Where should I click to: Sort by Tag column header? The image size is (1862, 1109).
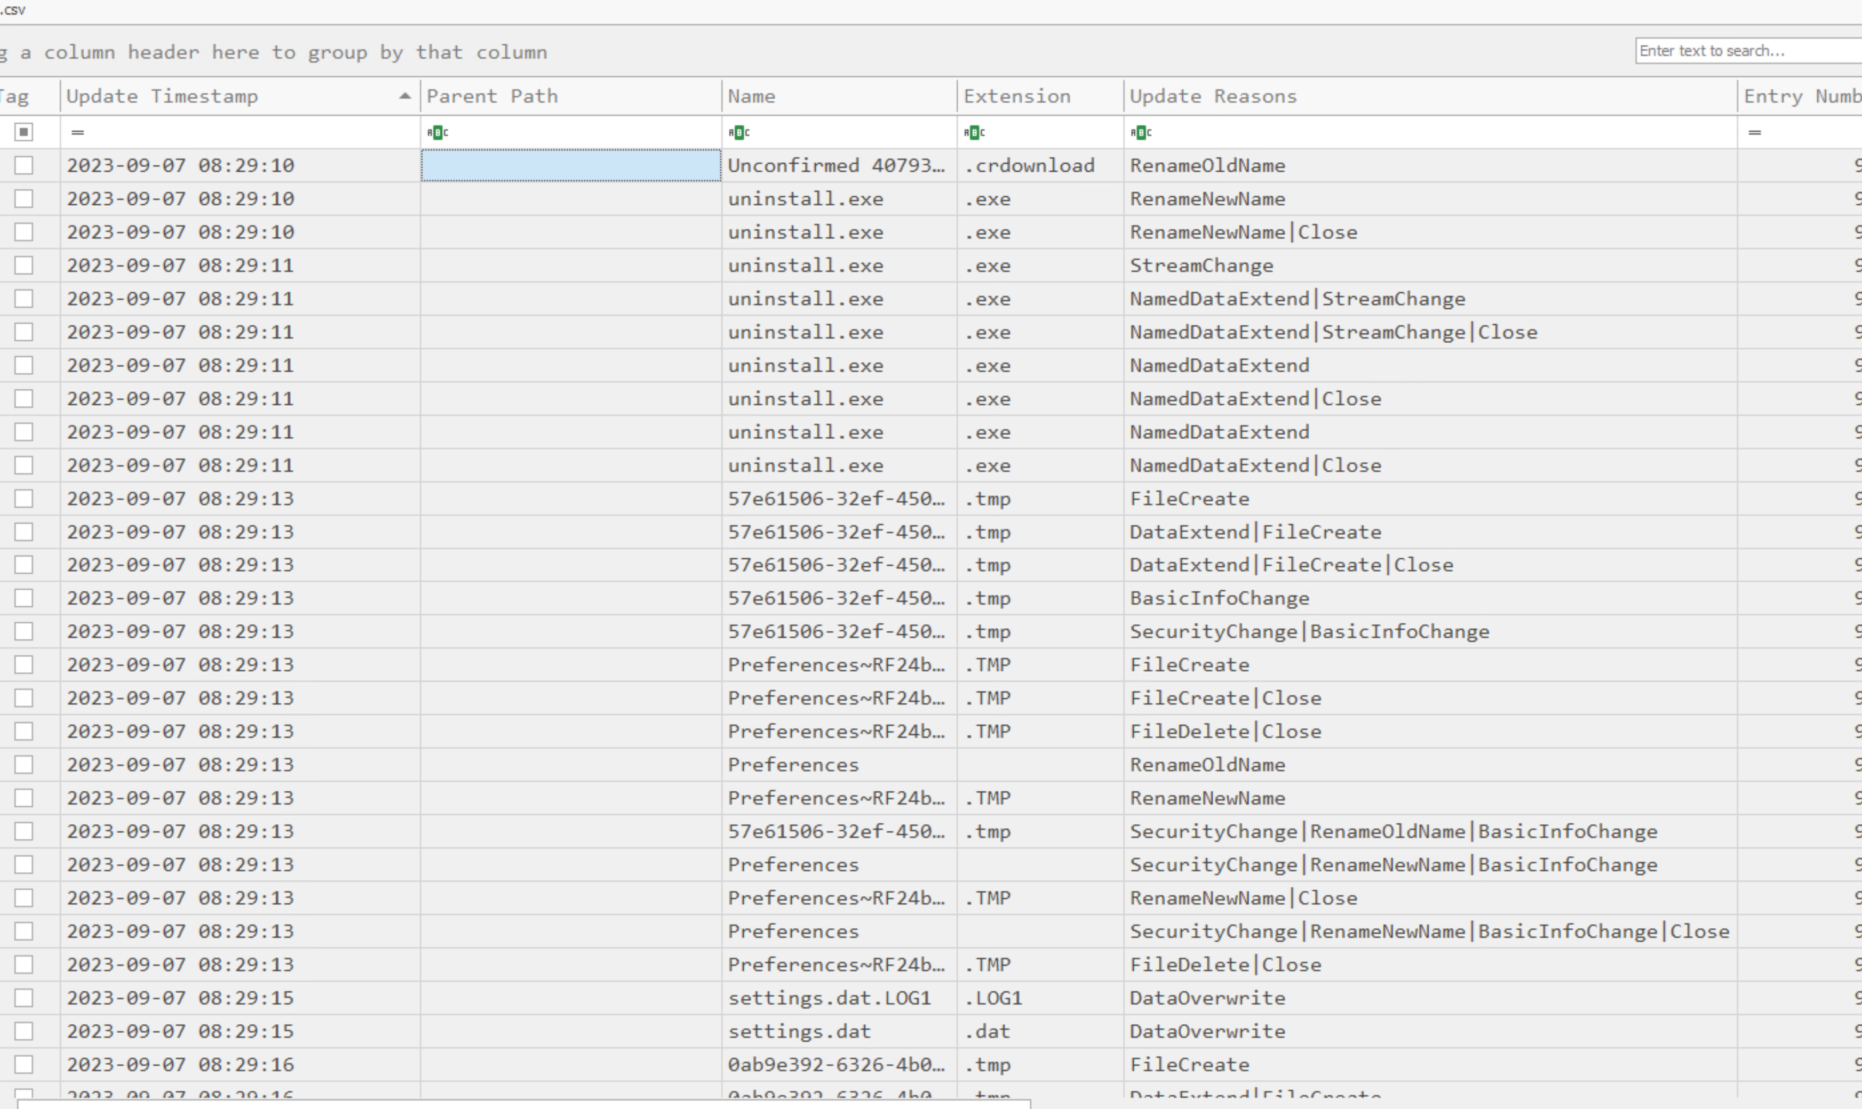pos(29,95)
